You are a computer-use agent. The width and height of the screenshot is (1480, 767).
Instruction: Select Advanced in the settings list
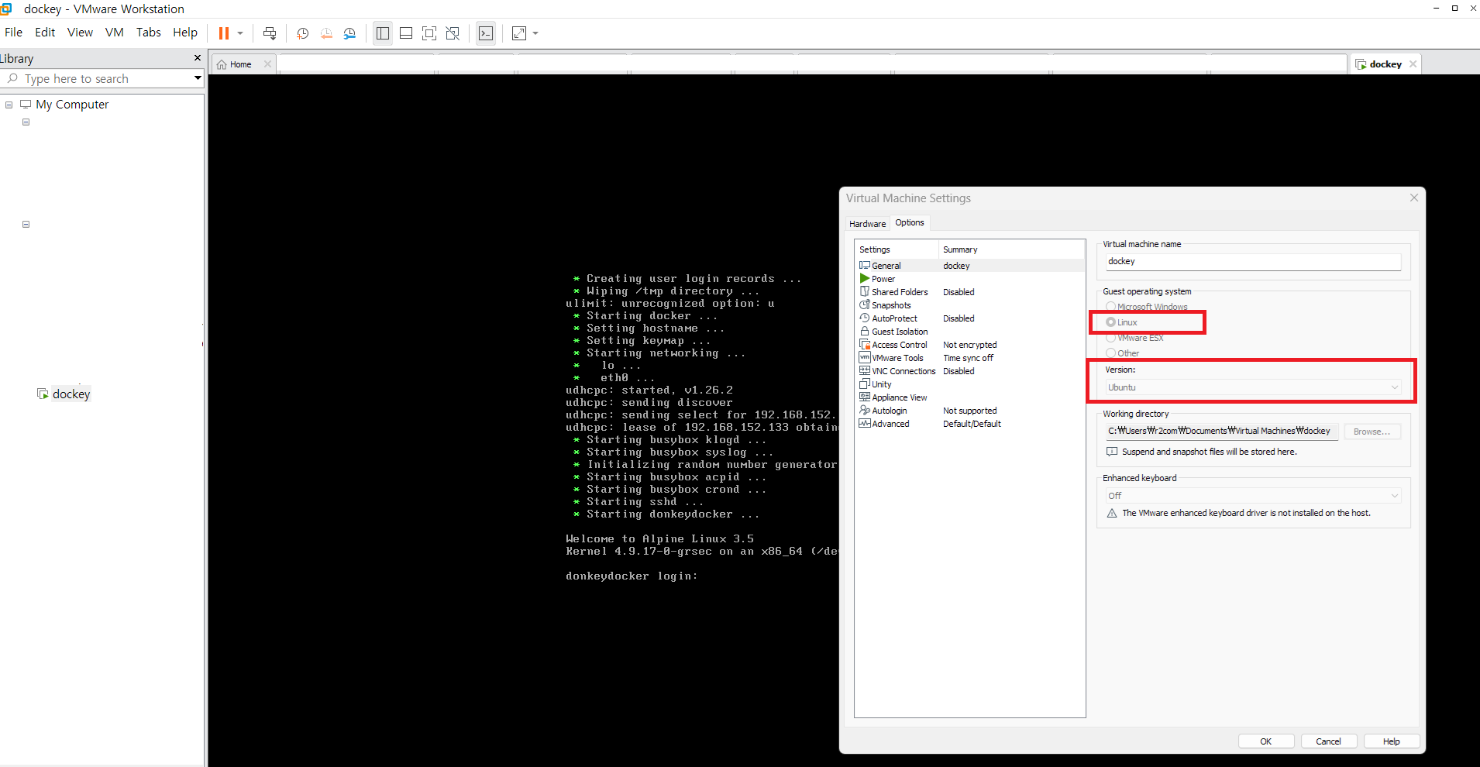(x=969, y=424)
